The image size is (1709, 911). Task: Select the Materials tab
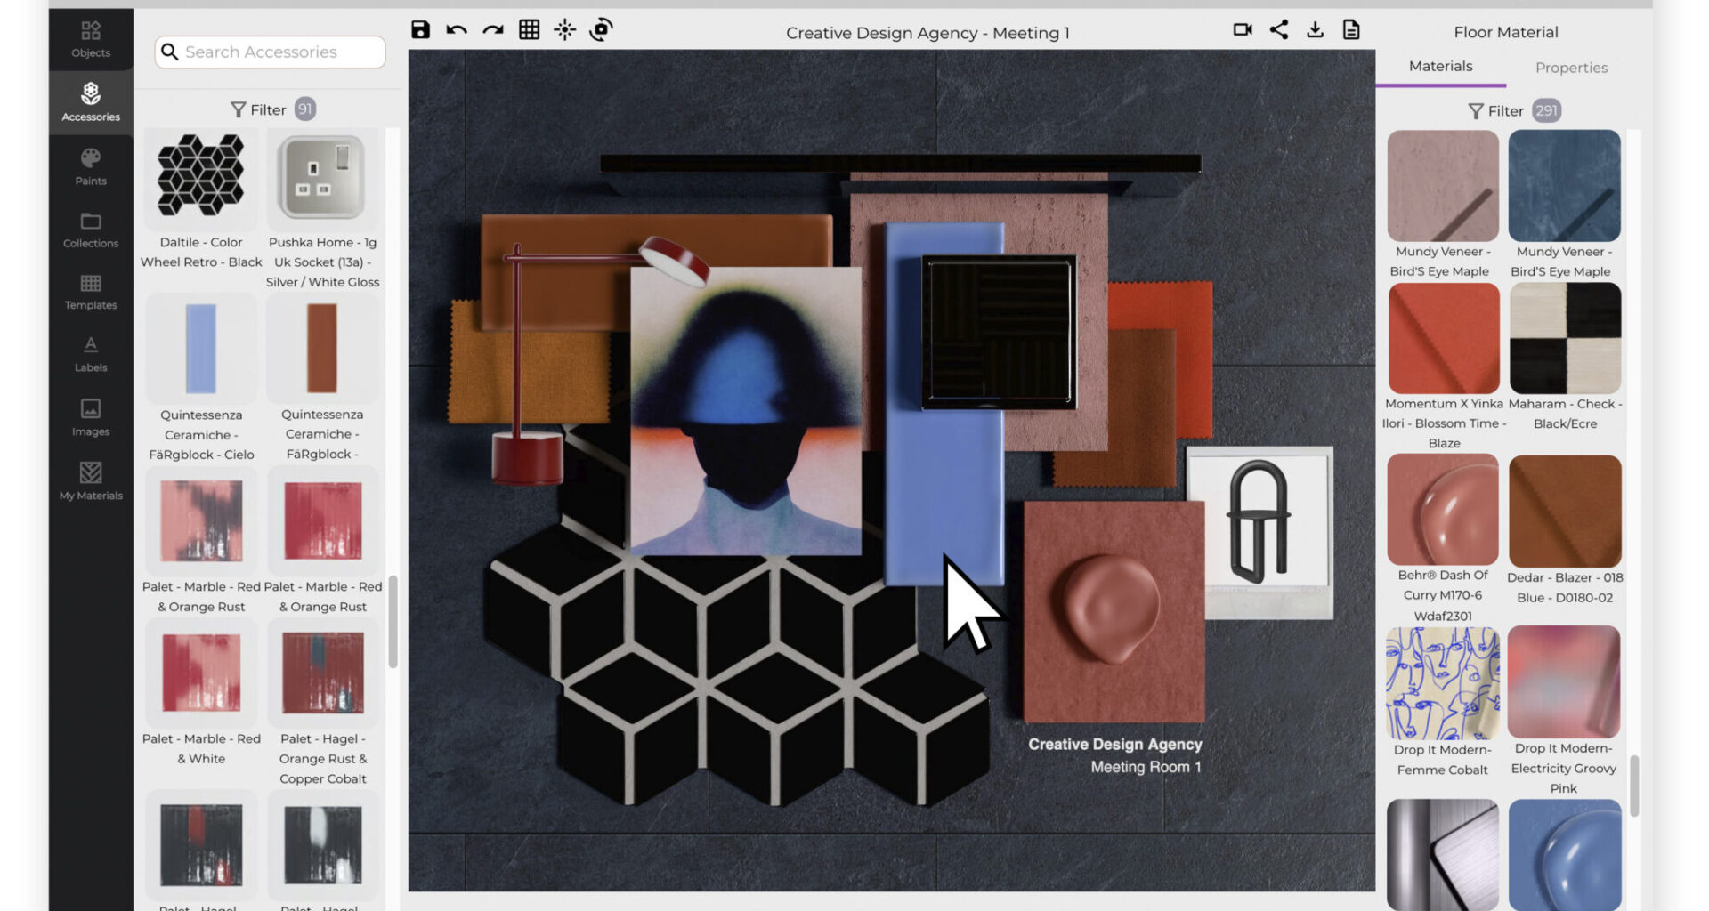1440,65
